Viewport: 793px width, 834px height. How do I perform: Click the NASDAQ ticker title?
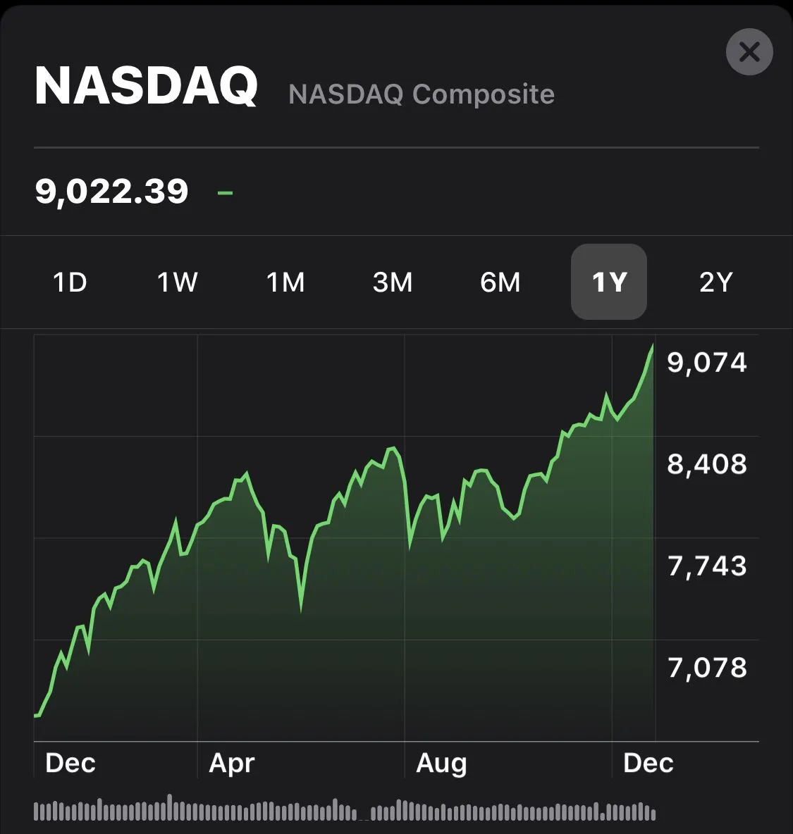tap(146, 87)
